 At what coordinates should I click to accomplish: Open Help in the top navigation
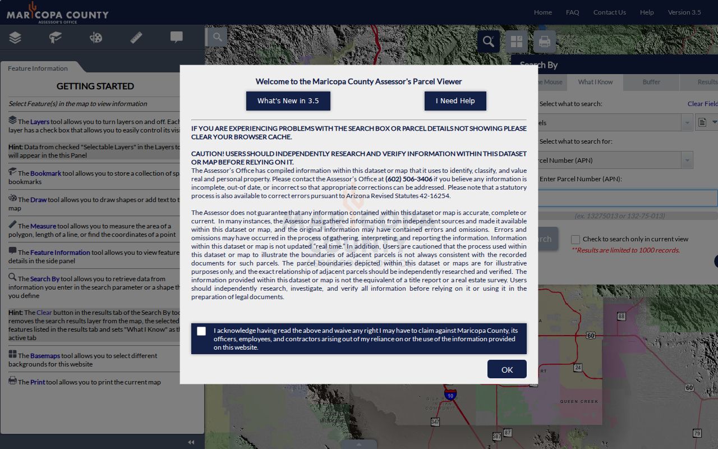click(x=647, y=12)
